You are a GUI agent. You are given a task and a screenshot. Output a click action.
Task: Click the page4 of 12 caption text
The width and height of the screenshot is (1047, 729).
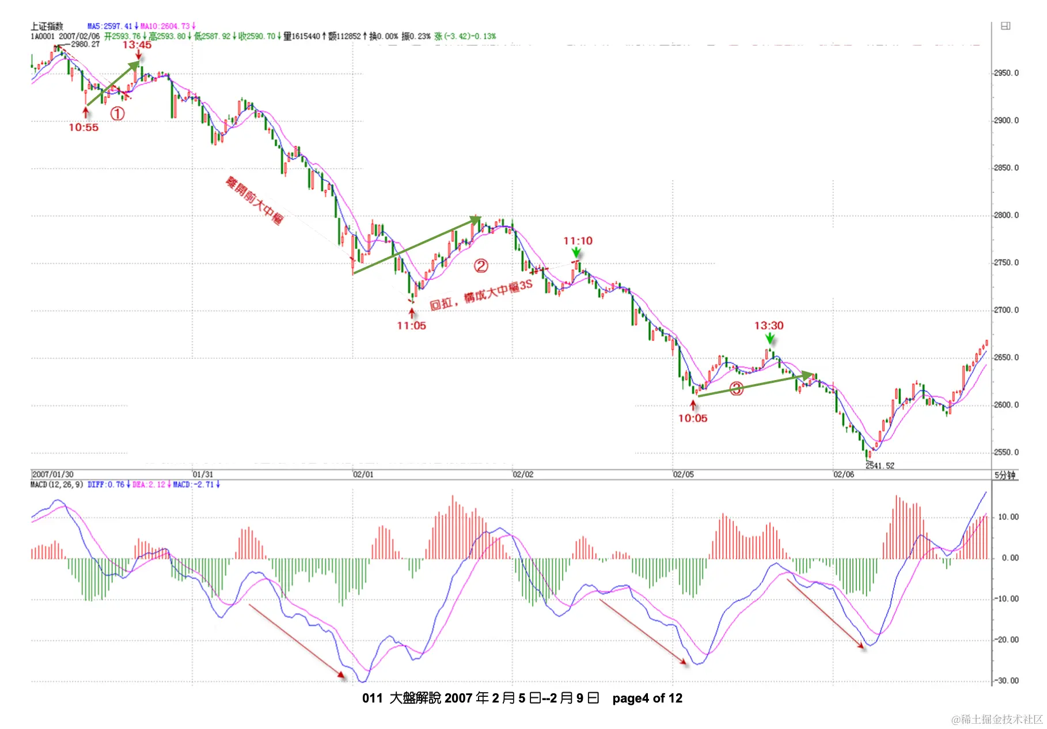tap(647, 698)
